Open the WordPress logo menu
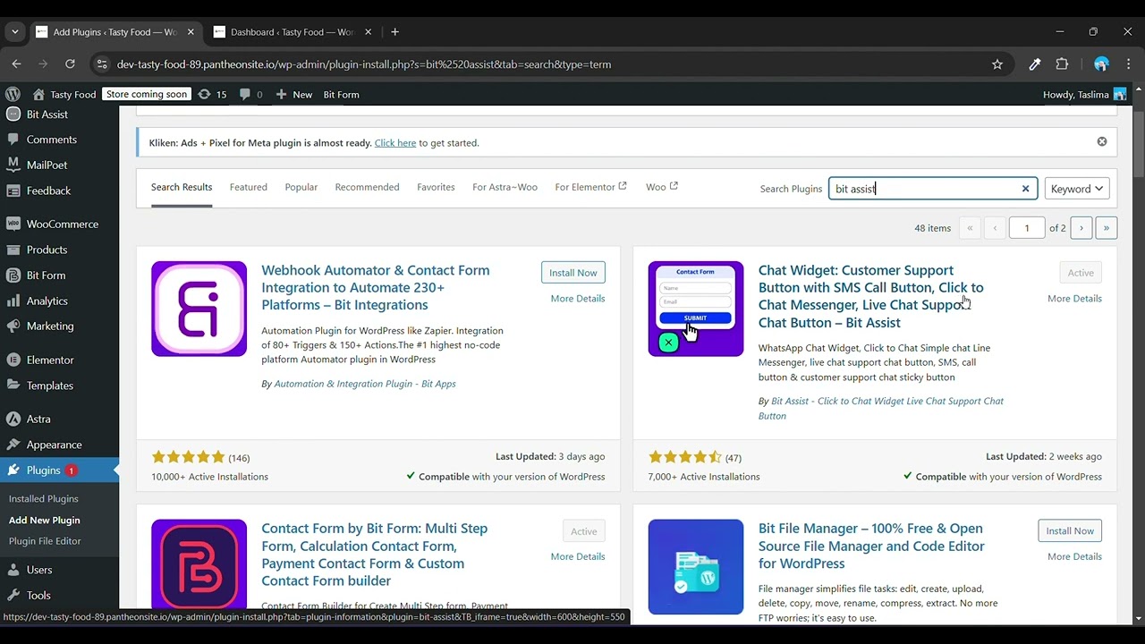This screenshot has width=1145, height=644. coord(13,94)
